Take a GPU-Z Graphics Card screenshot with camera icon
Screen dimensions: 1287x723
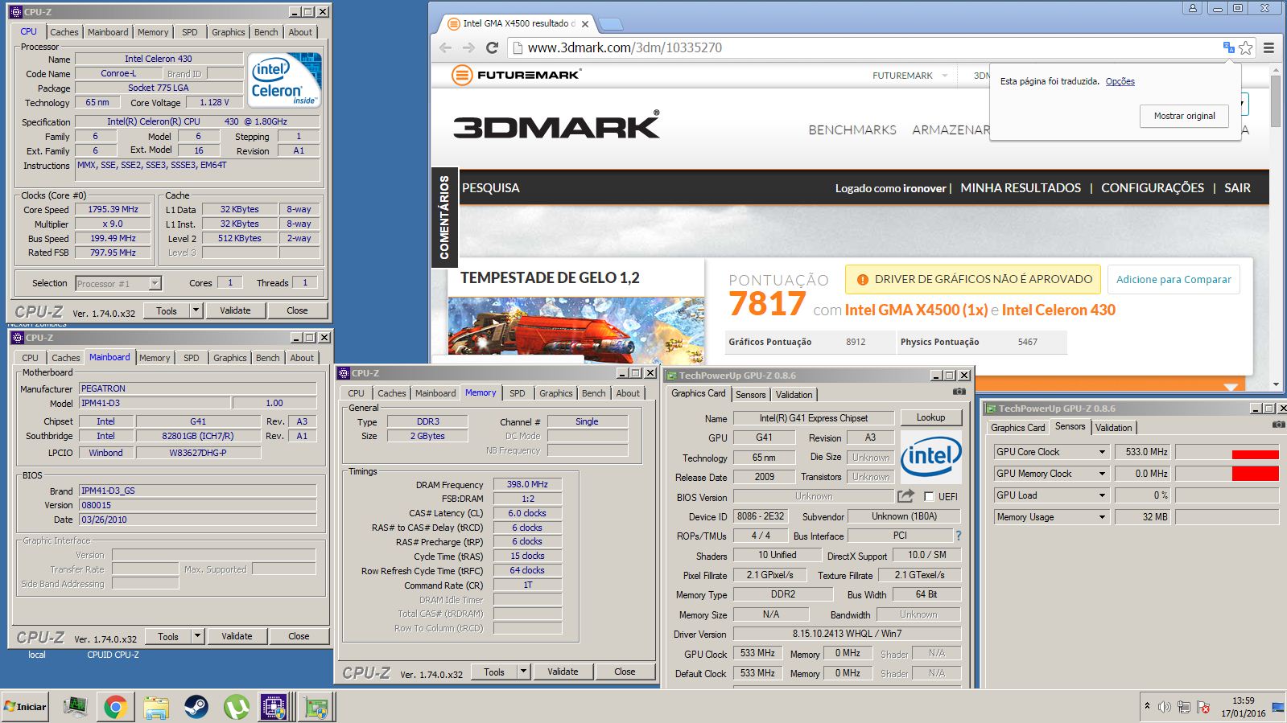(959, 392)
